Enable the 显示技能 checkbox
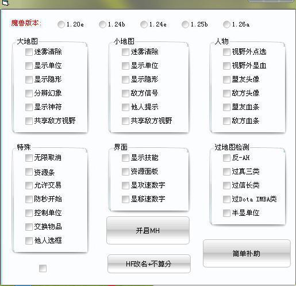This screenshot has height=286, width=296. 125,158
